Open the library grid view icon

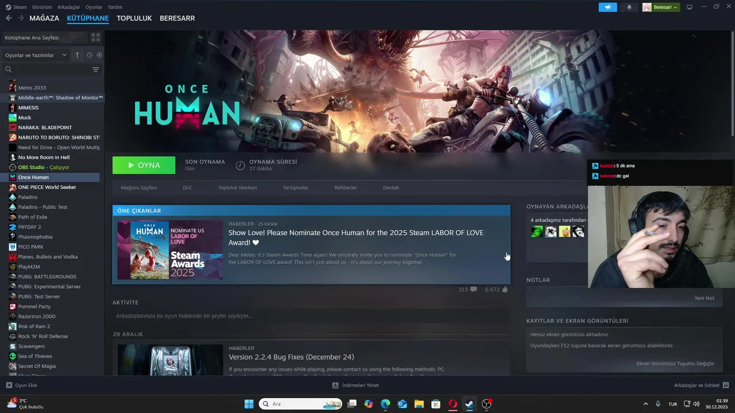(95, 37)
